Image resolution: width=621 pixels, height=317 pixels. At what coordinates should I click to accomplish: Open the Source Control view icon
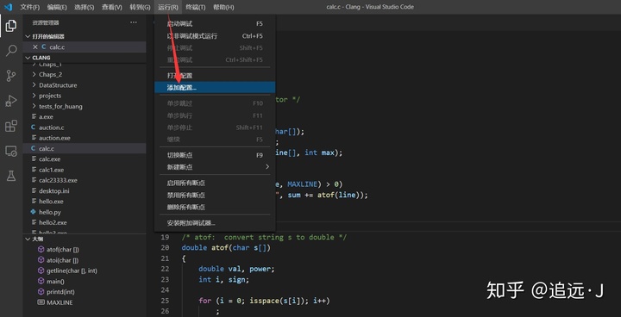(11, 76)
